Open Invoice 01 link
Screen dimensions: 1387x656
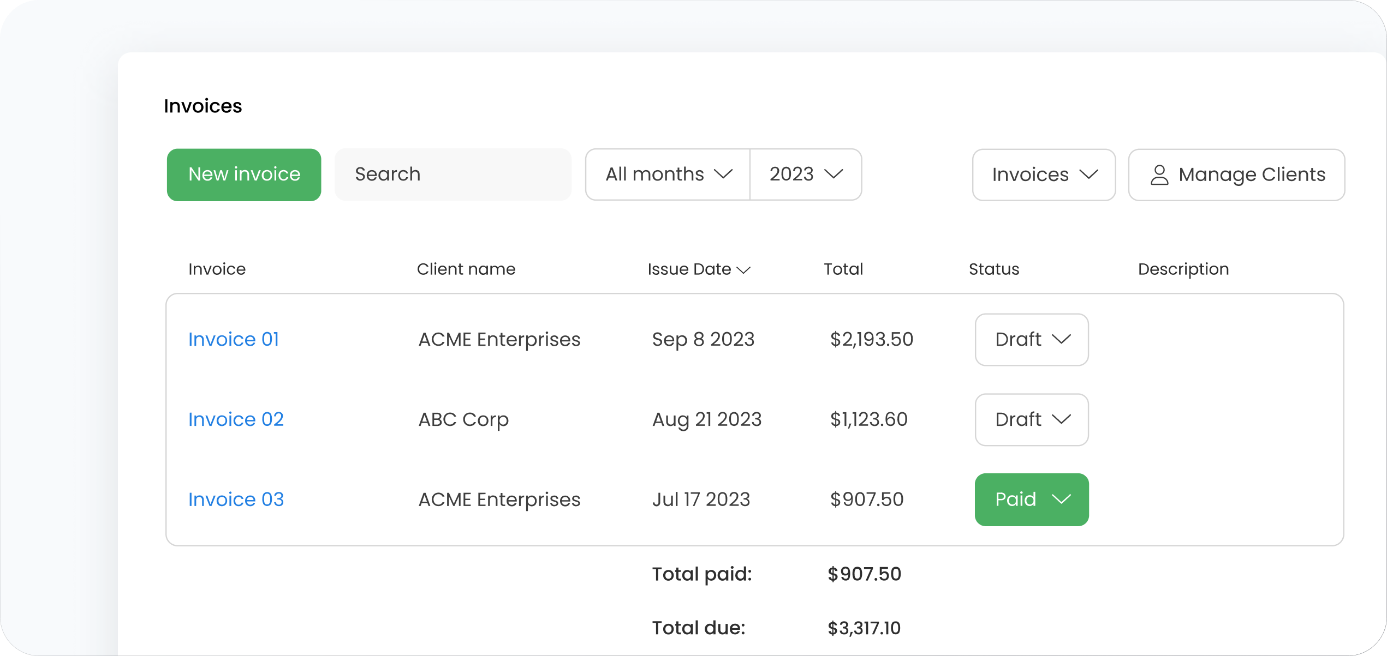(234, 339)
